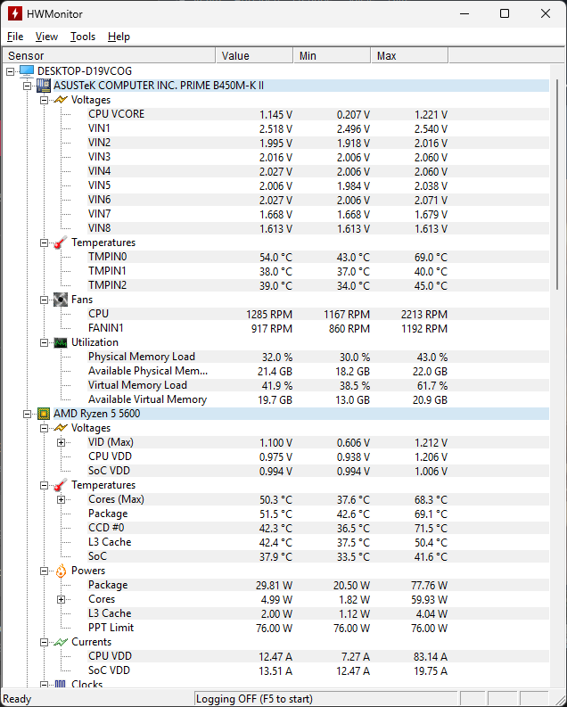Close the HWMonitor window

point(546,13)
